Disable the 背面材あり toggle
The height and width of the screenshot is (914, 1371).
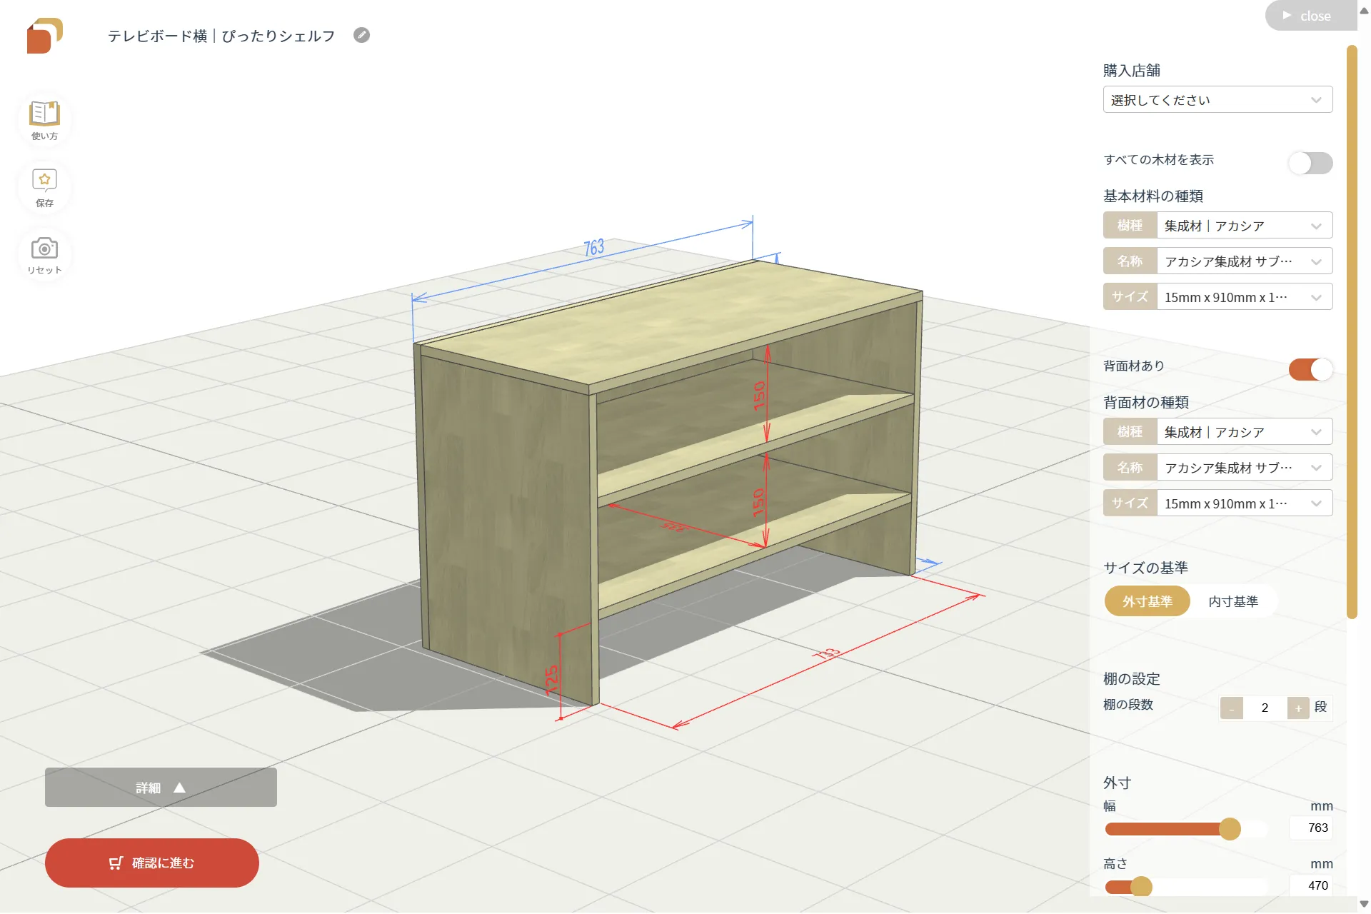coord(1310,369)
